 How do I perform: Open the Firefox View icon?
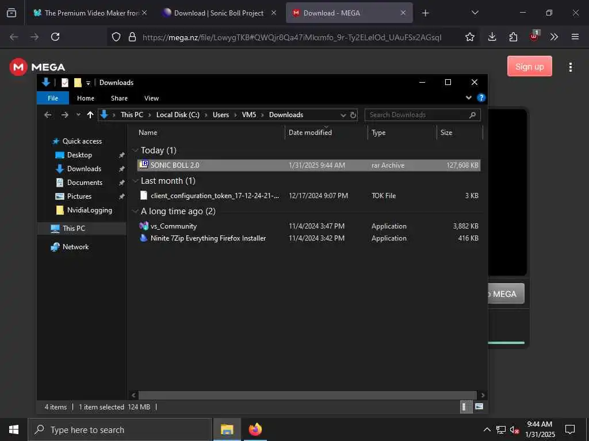coord(12,13)
